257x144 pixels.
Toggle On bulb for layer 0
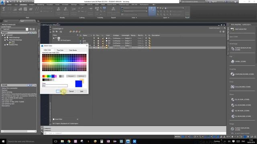coord(94,38)
